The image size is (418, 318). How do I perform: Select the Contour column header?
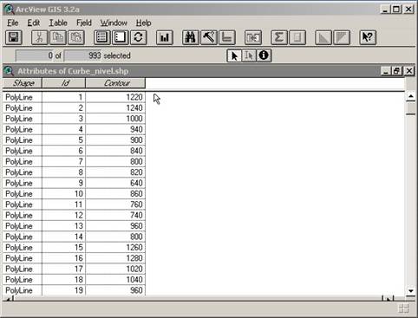pos(115,83)
